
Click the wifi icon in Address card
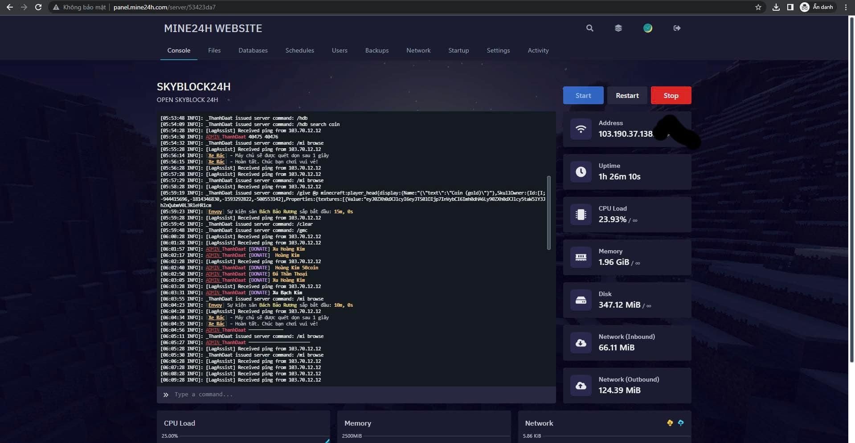coord(581,129)
